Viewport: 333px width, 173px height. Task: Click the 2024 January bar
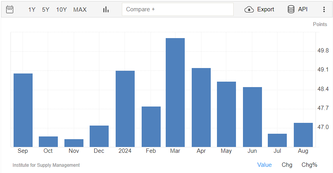(x=125, y=109)
